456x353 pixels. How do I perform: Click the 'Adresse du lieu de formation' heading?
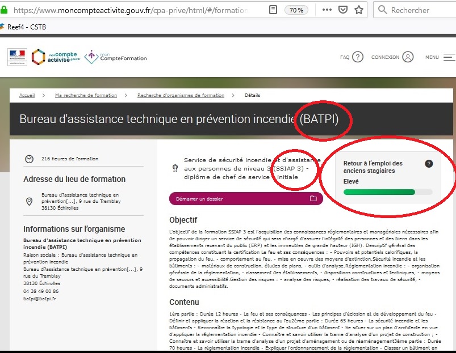tap(74, 179)
